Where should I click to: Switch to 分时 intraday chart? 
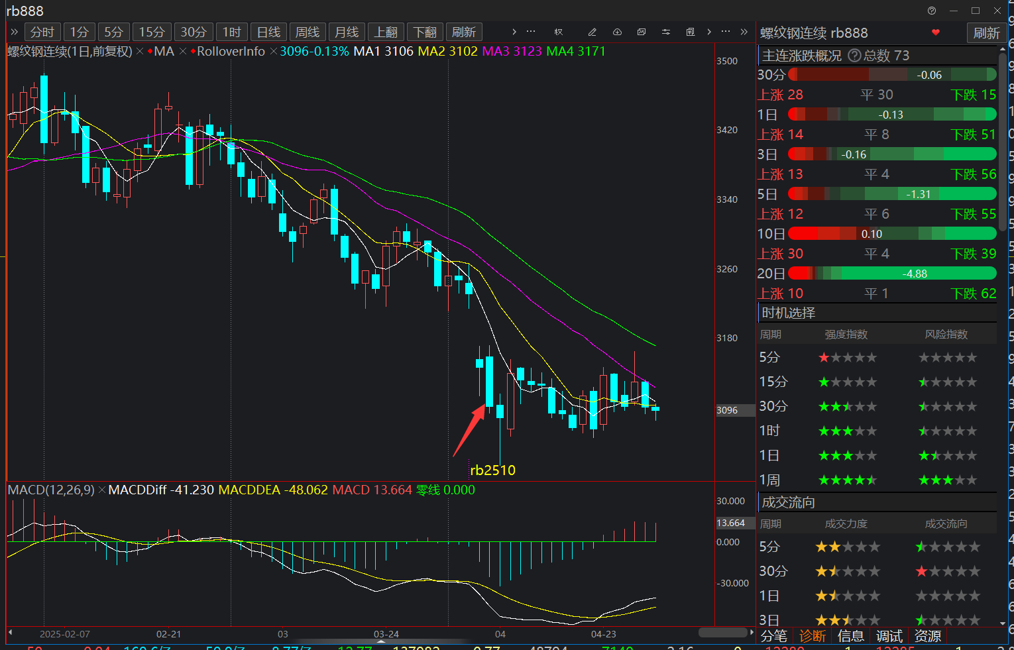pyautogui.click(x=42, y=32)
